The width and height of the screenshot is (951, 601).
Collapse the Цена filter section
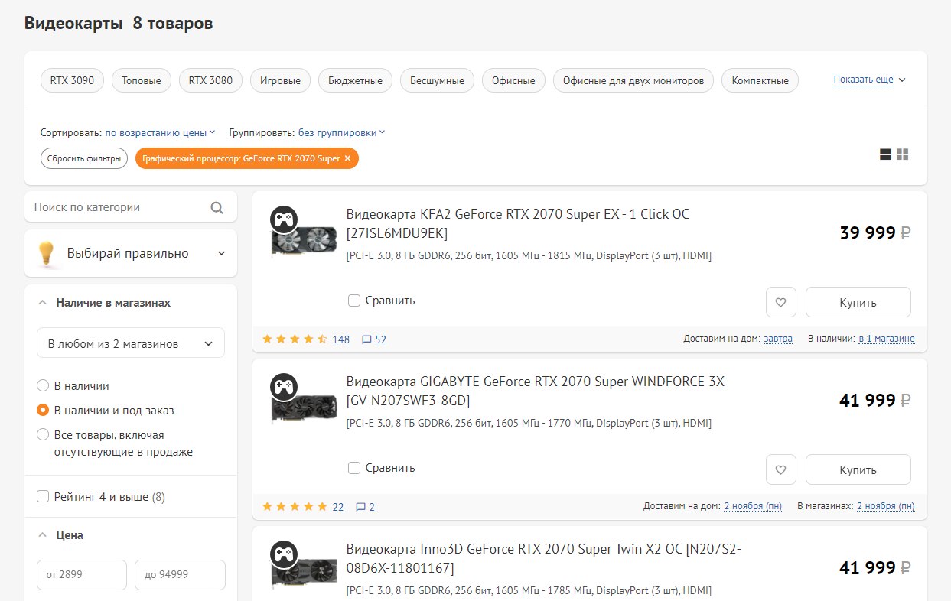click(60, 535)
